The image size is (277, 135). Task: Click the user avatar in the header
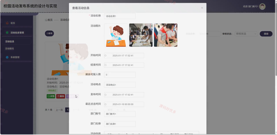pyautogui.click(x=262, y=6)
